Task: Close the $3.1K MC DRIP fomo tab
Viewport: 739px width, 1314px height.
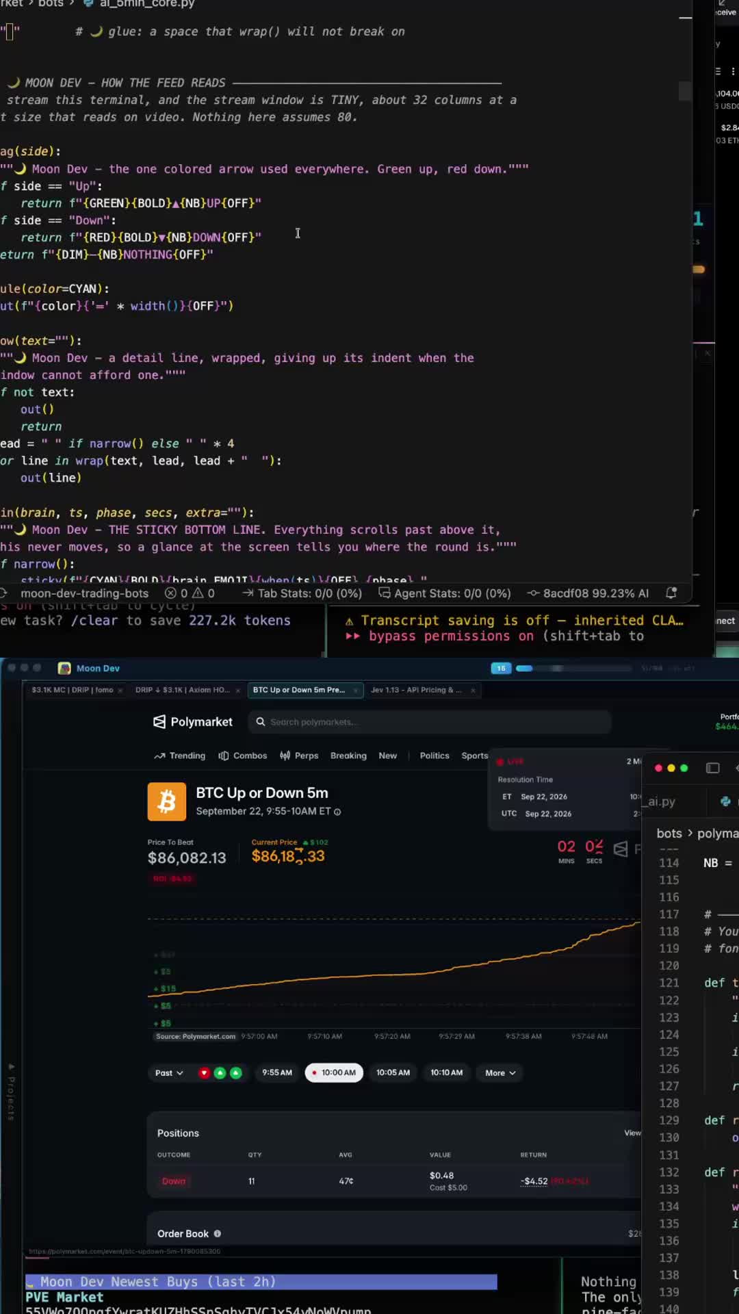Action: [120, 691]
